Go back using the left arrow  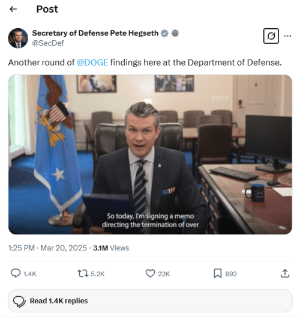(x=13, y=9)
